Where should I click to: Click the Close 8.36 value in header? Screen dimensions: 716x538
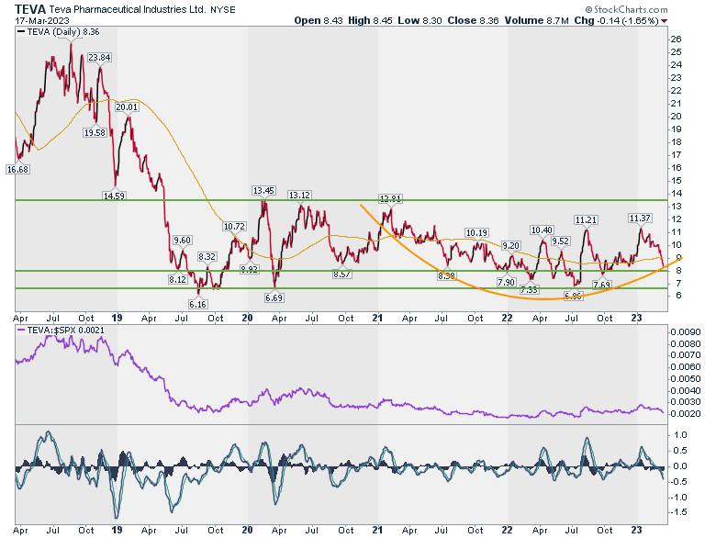coord(473,20)
